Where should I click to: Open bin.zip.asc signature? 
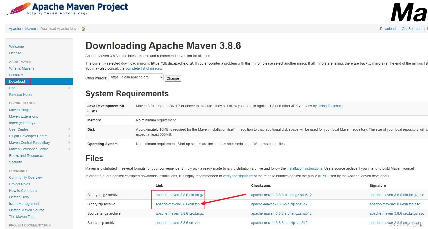[x=395, y=204]
